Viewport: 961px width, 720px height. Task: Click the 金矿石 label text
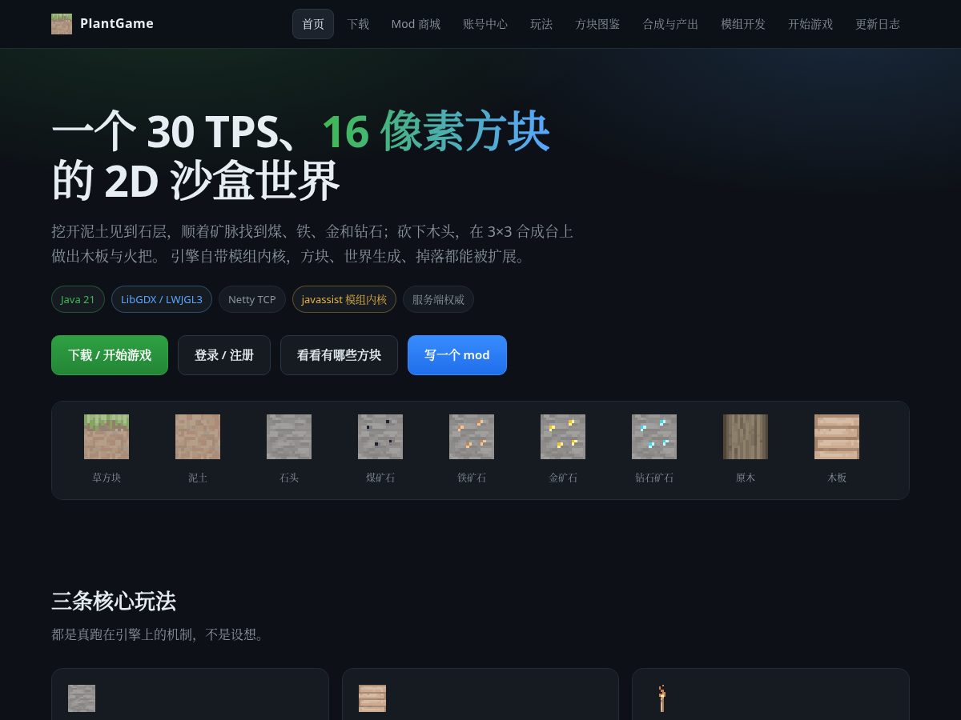point(563,478)
